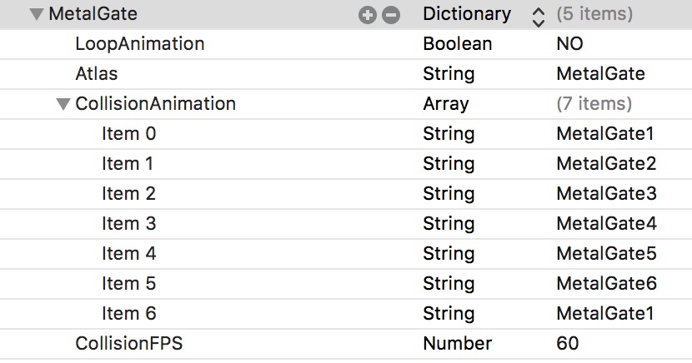The image size is (692, 363).
Task: Click the MetalGate4 string value
Action: tap(606, 224)
